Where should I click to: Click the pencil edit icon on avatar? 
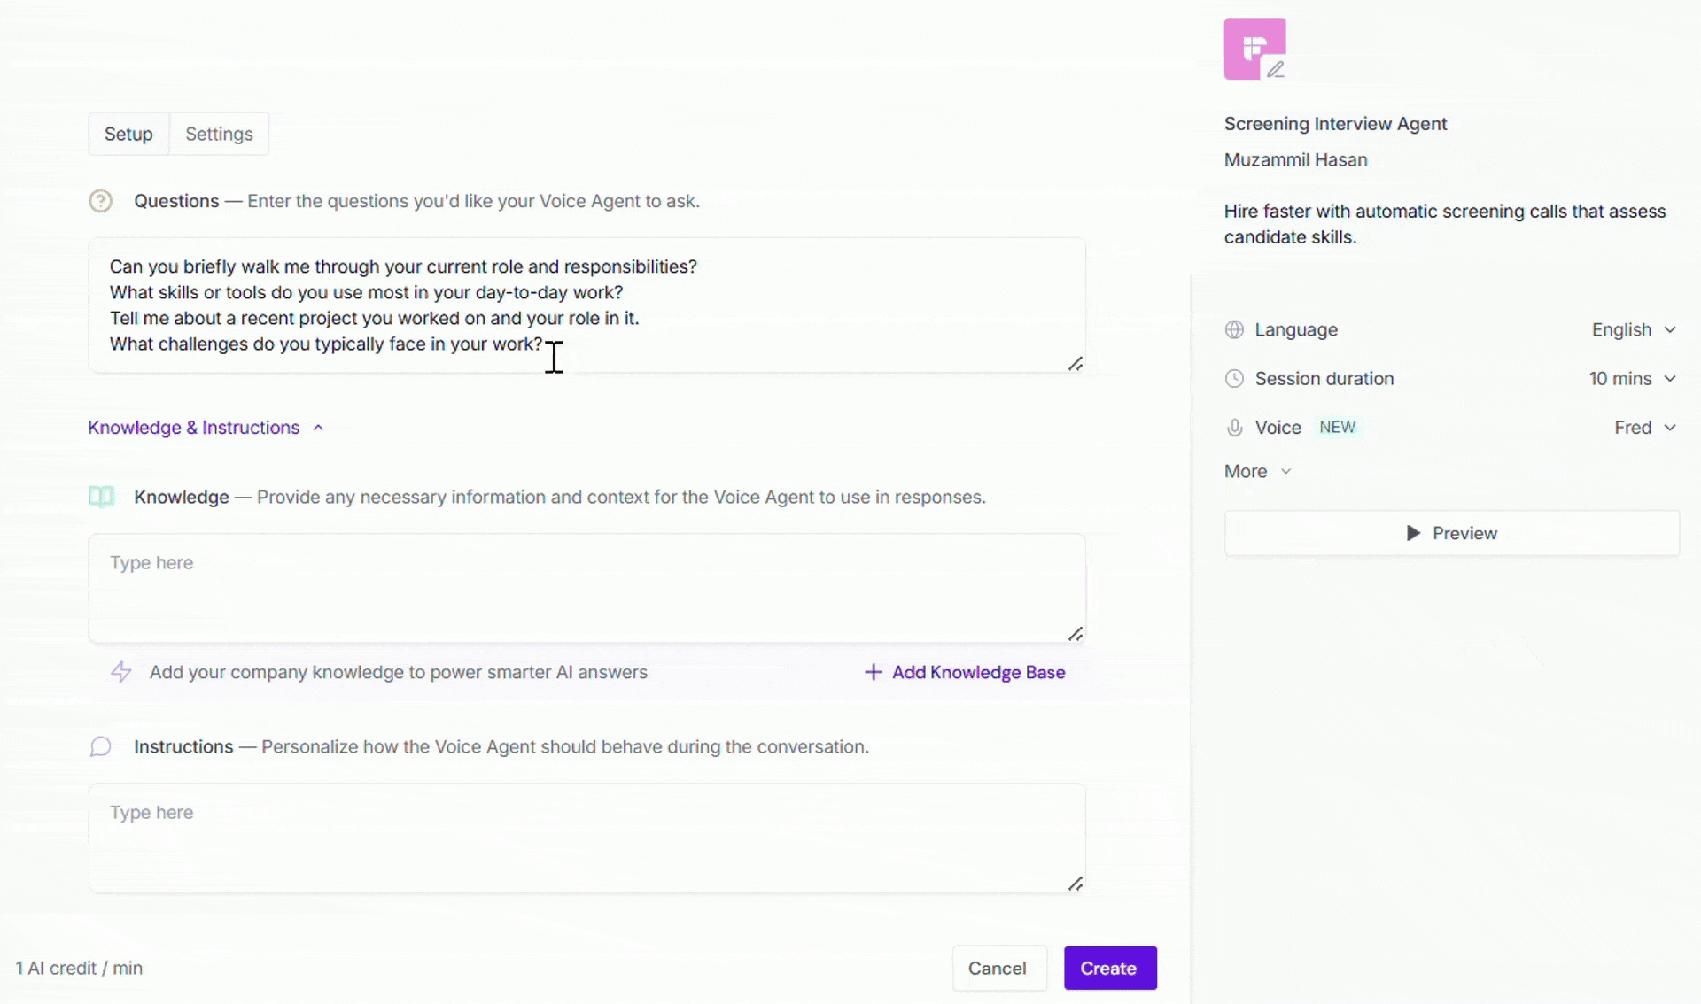click(x=1275, y=69)
